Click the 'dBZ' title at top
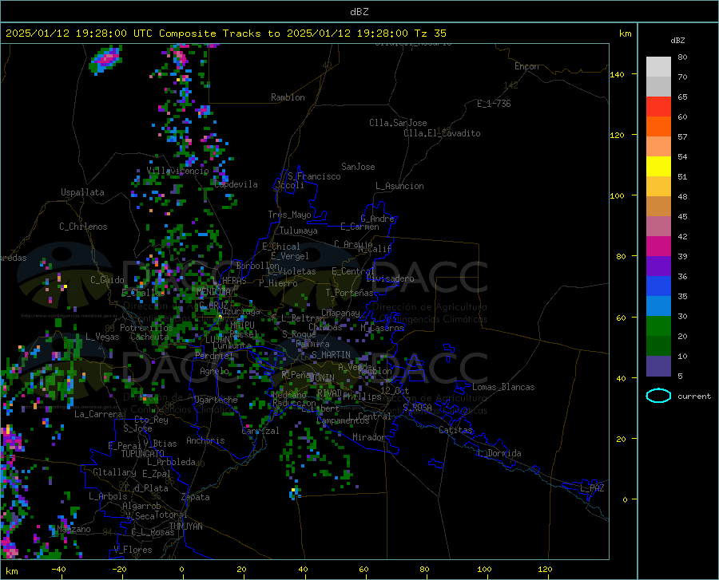The width and height of the screenshot is (719, 580). [x=359, y=12]
